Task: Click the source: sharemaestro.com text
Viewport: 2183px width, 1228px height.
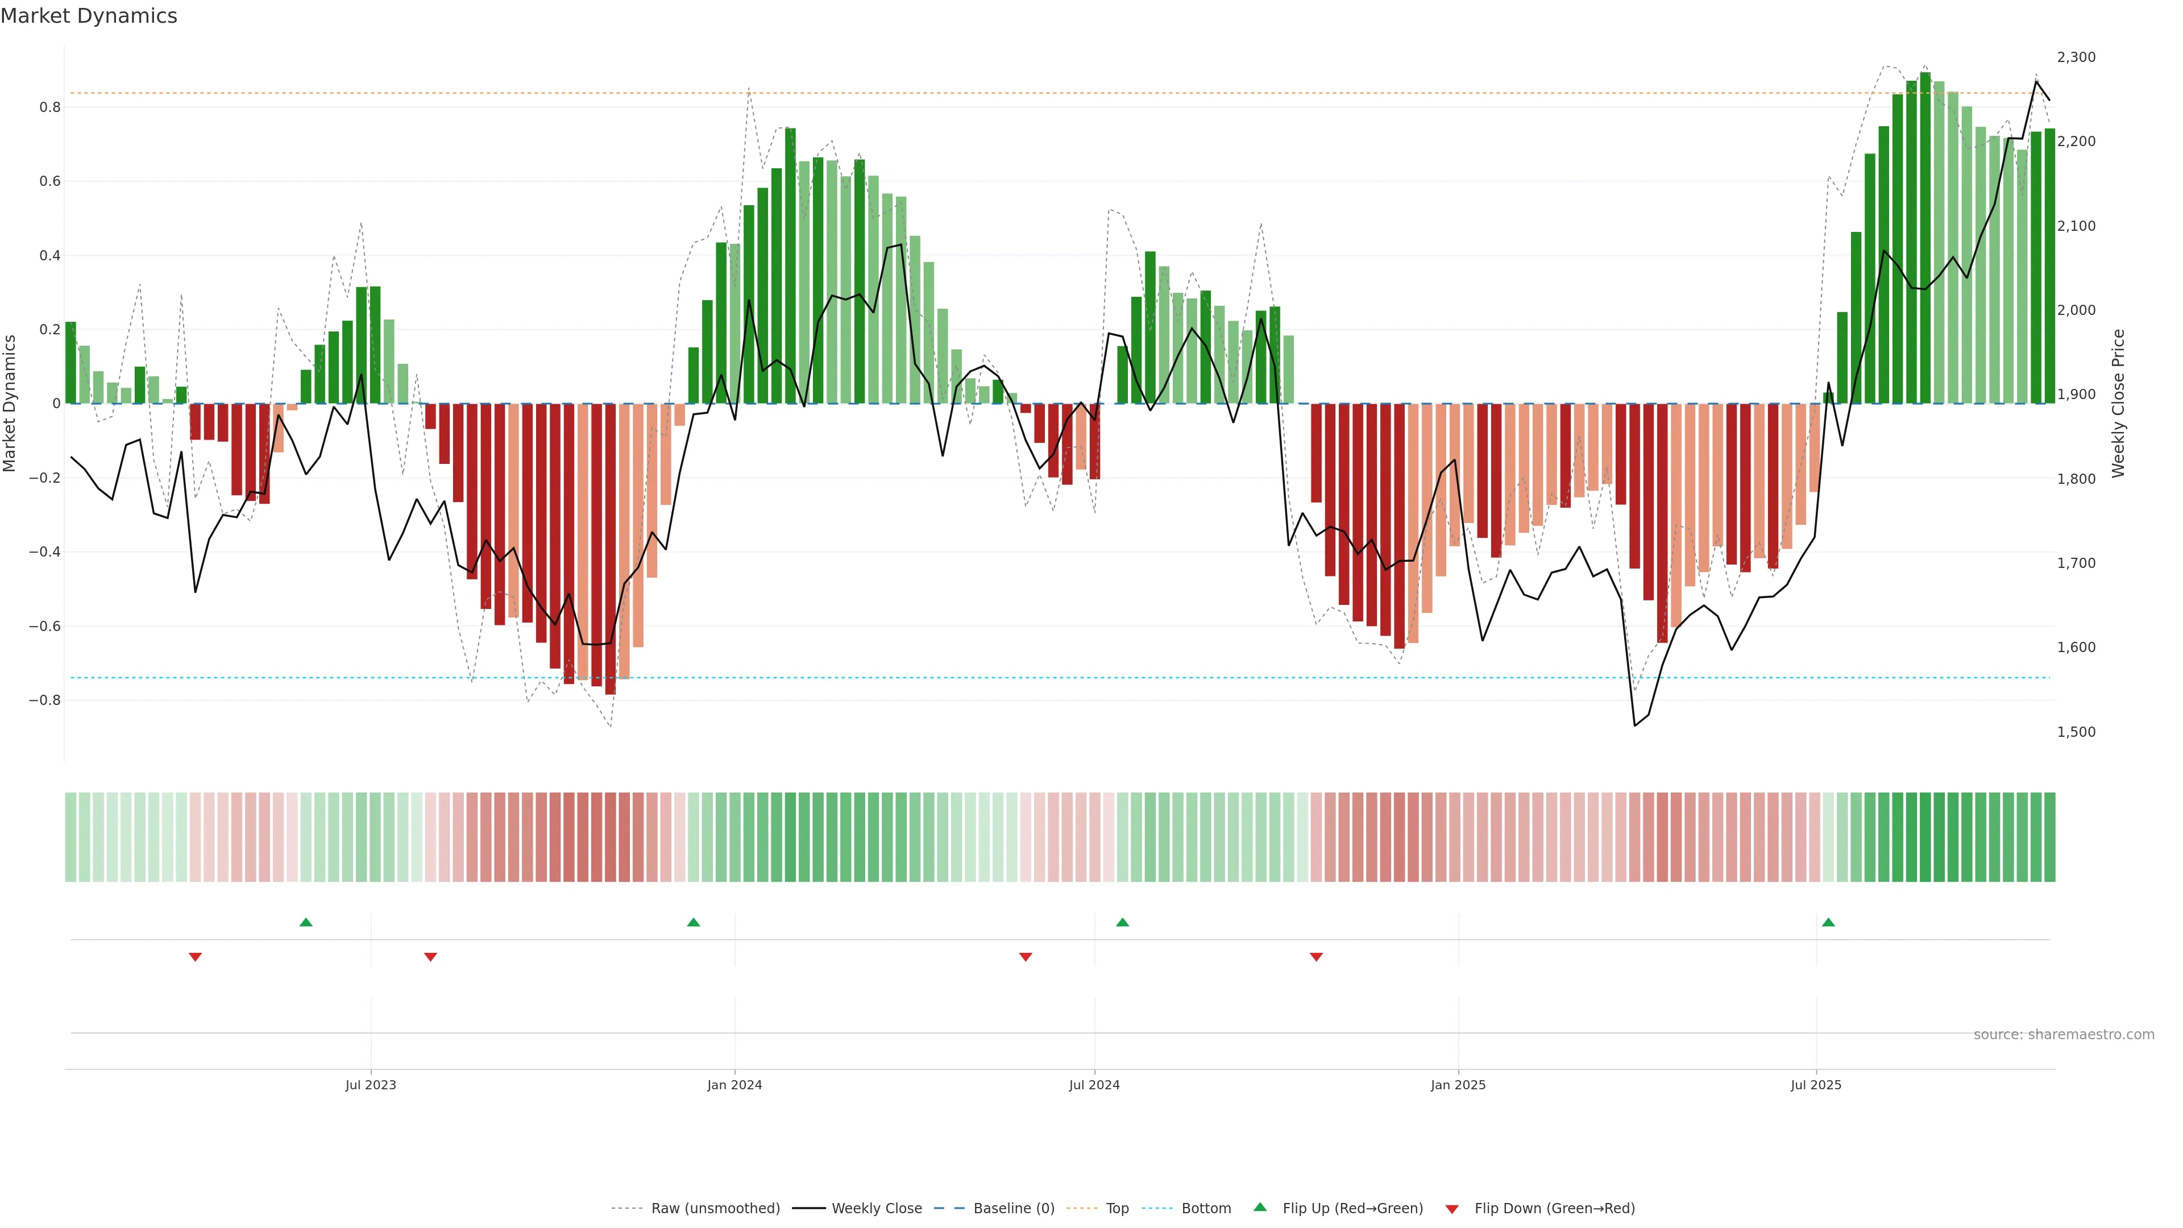Action: (x=2064, y=1035)
